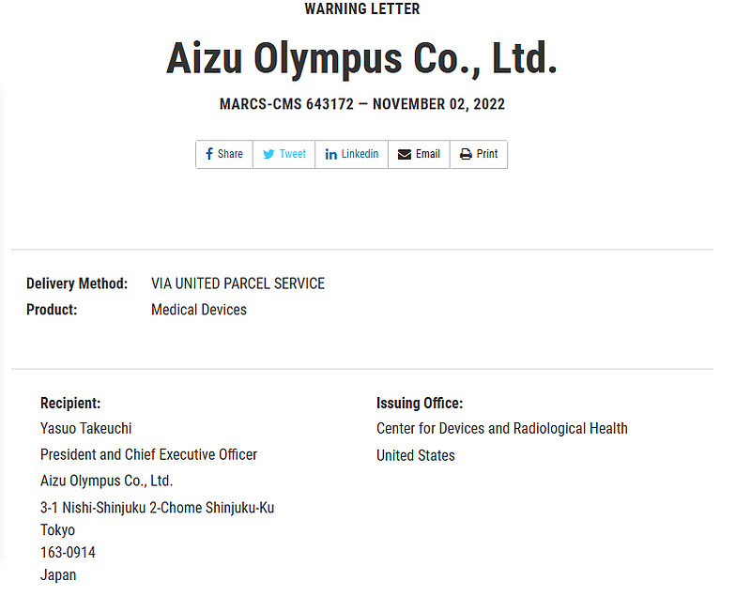Print the warning letter page
Image resolution: width=751 pixels, height=596 pixels.
[479, 154]
